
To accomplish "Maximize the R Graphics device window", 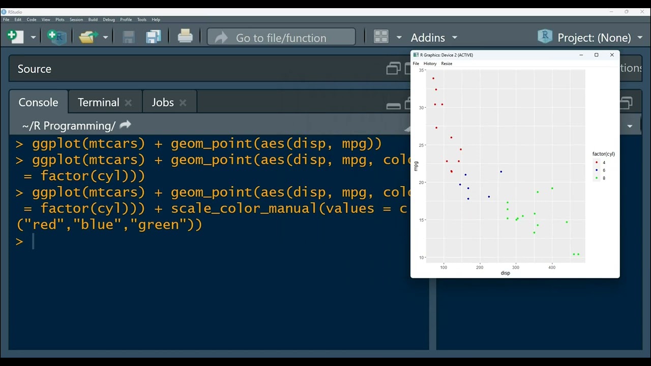I will coord(596,55).
